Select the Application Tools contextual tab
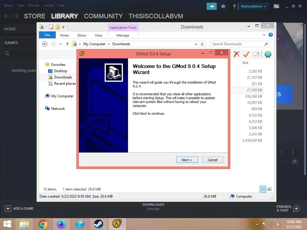 pos(123,27)
